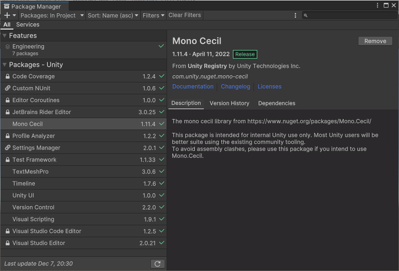The image size is (399, 271).
Task: Click the lock icon beside Profile Analyzer
Action: click(8, 136)
